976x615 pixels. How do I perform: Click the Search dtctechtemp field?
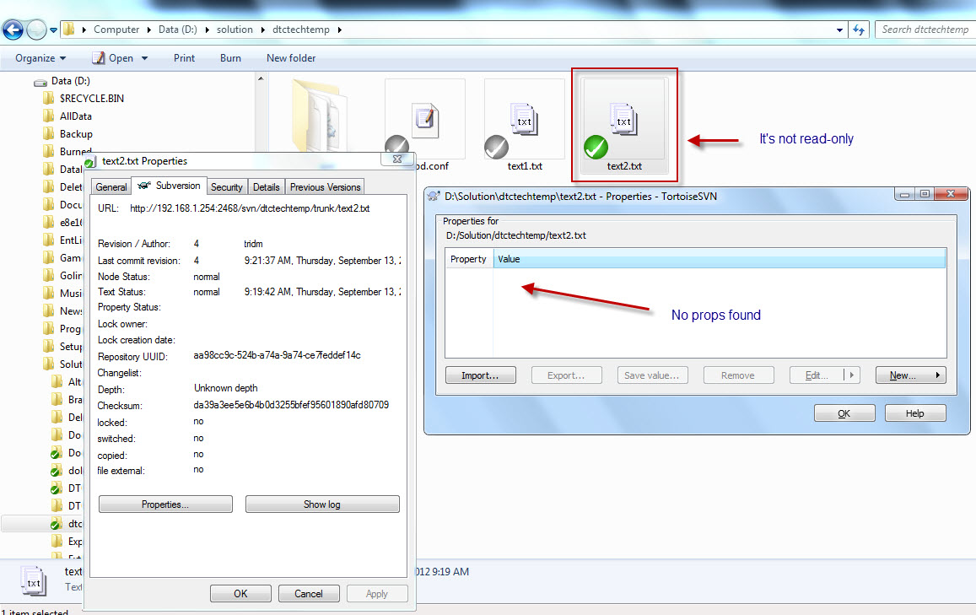925,30
